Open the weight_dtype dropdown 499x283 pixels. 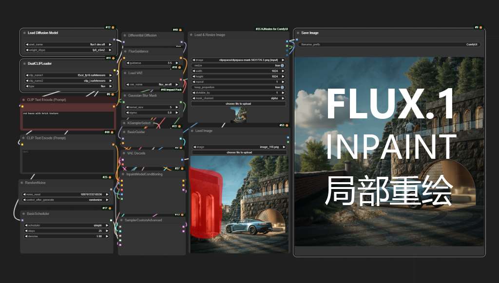point(69,50)
